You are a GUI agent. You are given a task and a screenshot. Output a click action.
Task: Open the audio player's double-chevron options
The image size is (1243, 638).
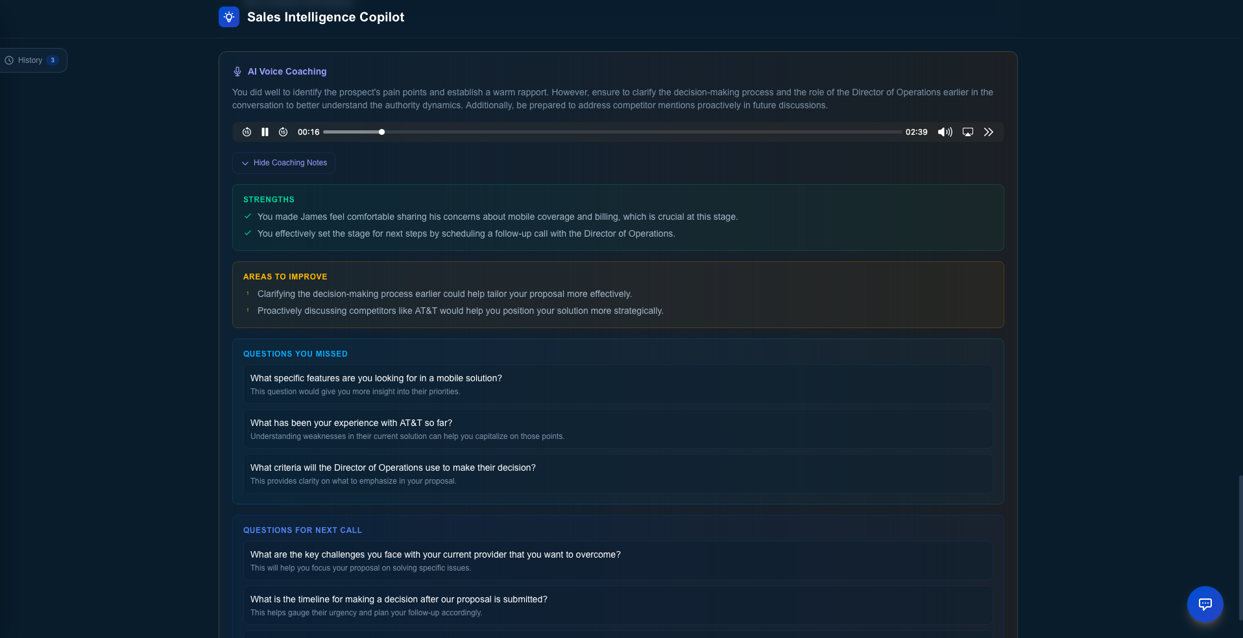989,132
